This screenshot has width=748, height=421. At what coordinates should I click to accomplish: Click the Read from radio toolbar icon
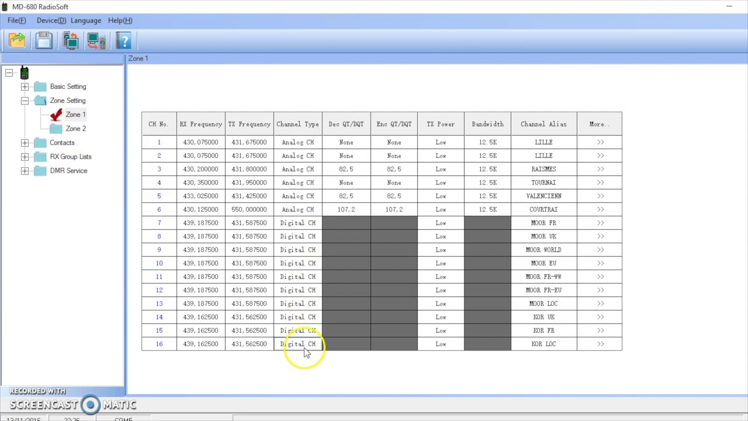coord(71,40)
